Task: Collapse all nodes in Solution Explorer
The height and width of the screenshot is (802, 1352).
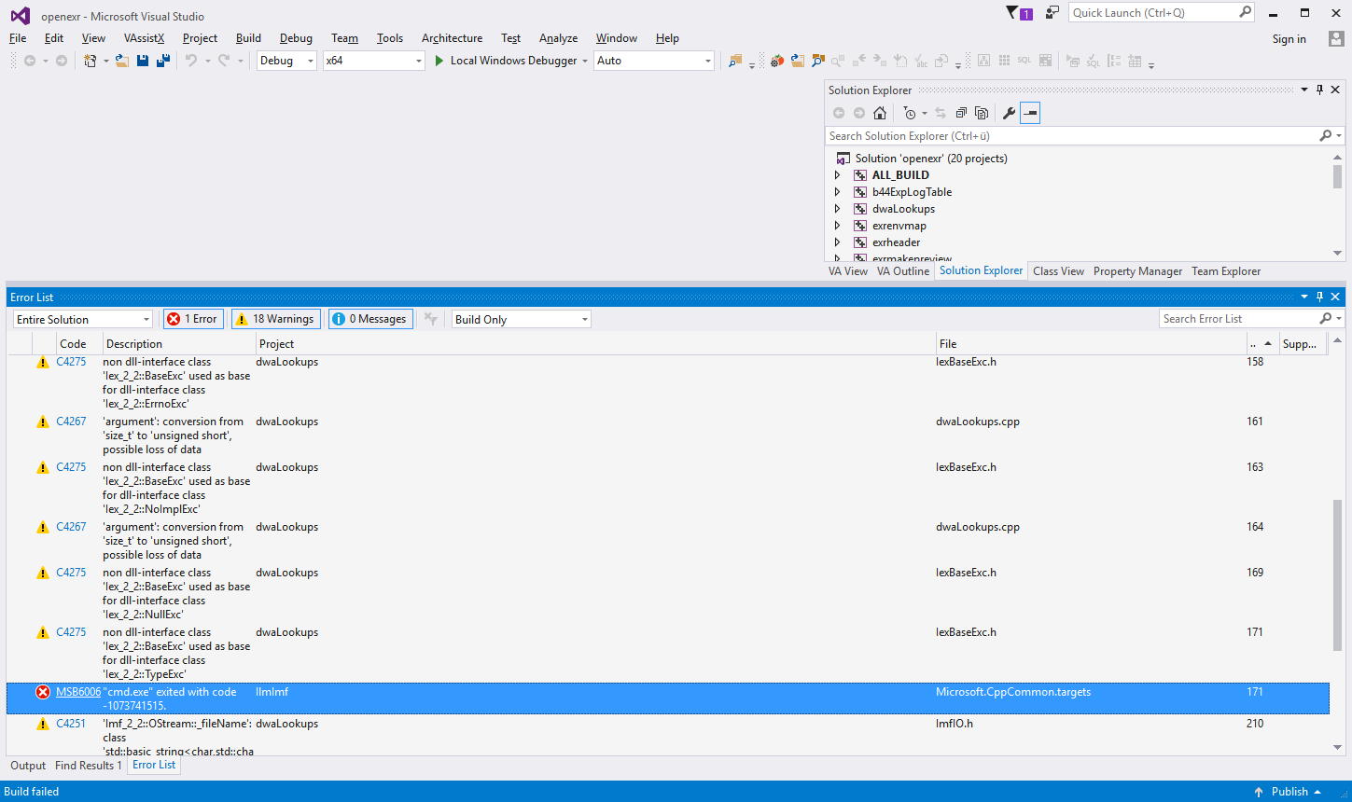Action: (961, 113)
